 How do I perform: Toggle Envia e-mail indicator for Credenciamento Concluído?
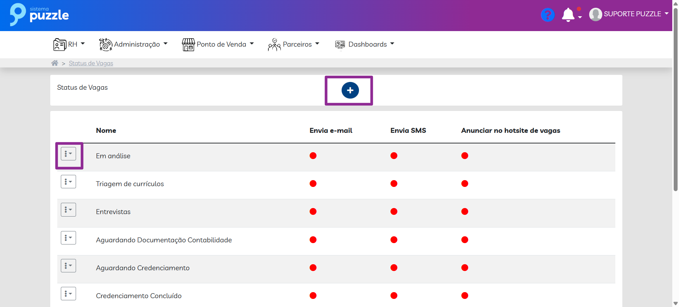pos(313,296)
